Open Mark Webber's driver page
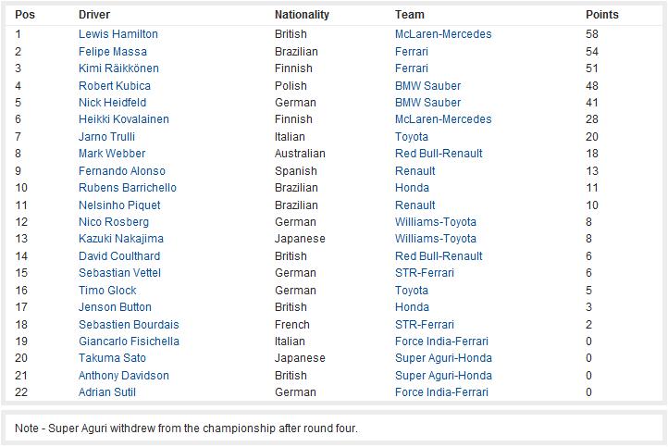 pyautogui.click(x=112, y=154)
